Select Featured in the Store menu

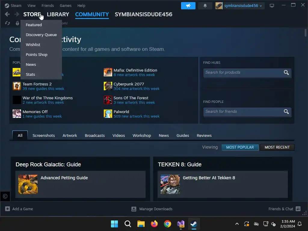[34, 25]
